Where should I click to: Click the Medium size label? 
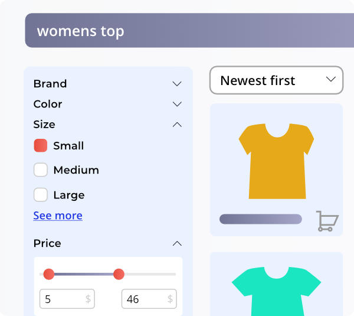click(76, 170)
